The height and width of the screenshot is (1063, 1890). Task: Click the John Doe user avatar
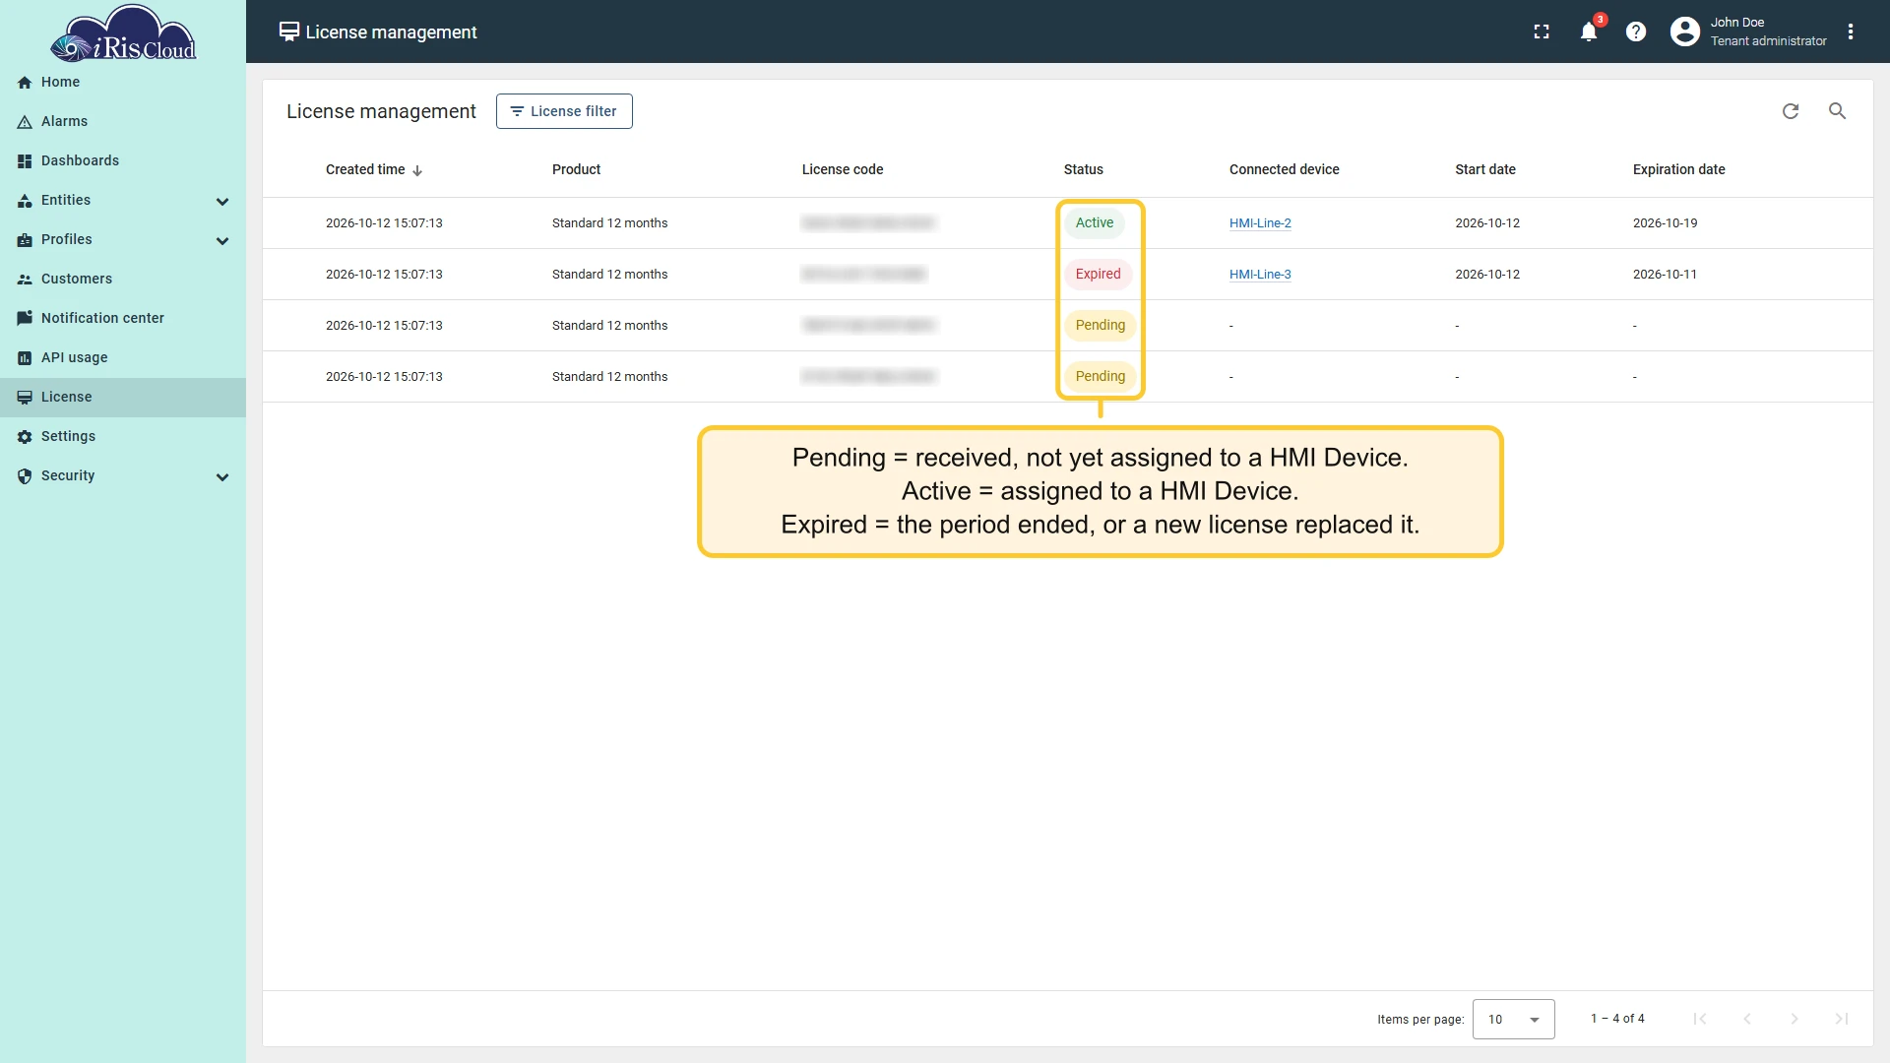click(1685, 31)
